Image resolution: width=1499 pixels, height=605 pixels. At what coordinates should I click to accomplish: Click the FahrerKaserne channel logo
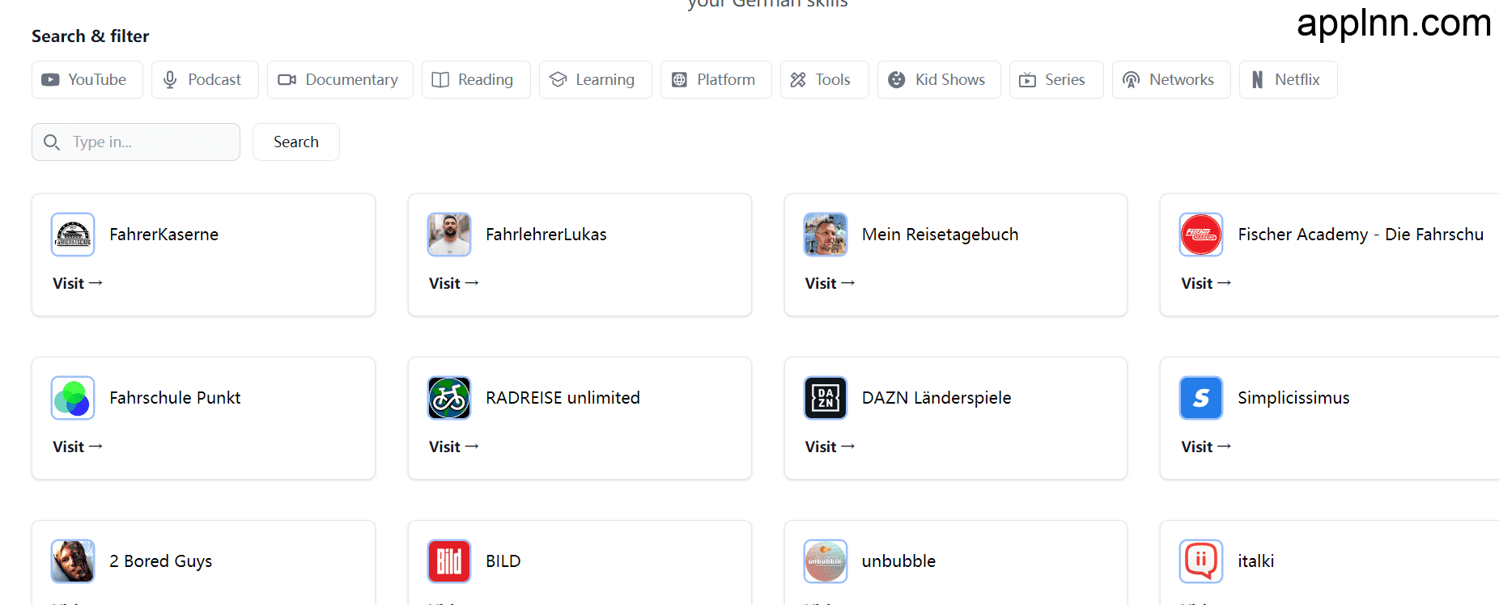click(x=73, y=235)
